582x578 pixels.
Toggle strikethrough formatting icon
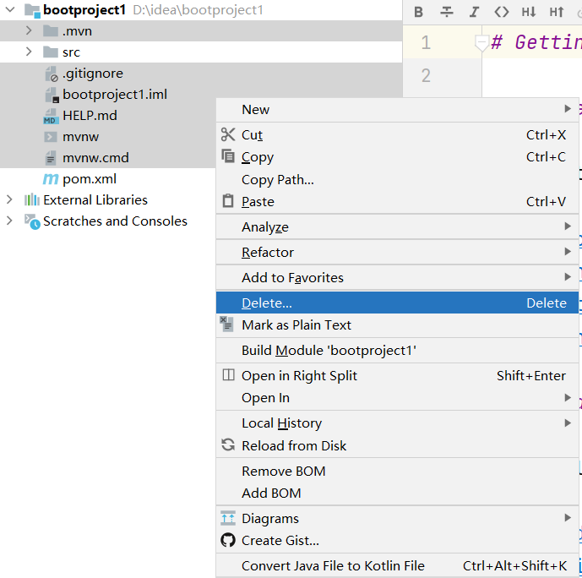point(446,12)
